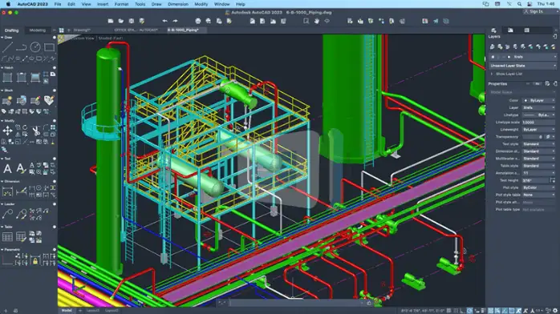Collapse the Draw panel section triangle
Image resolution: width=560 pixels, height=314 pixels.
(2, 38)
